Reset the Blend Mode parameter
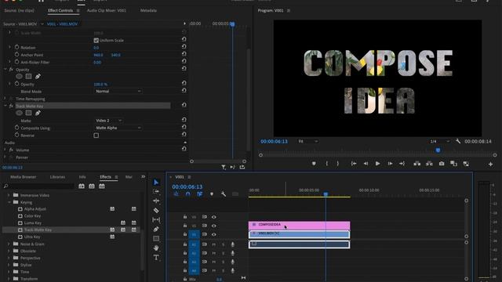Image resolution: width=502 pixels, height=282 pixels. [184, 91]
